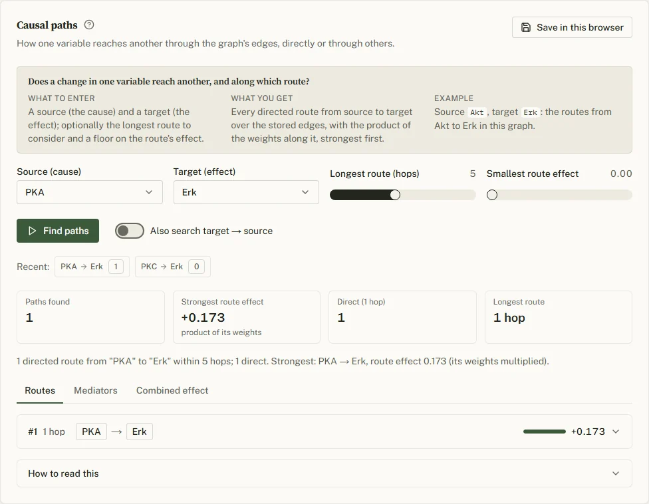Viewport: 649px width, 504px height.
Task: Click the Longest route (hops) slider handle
Action: tap(395, 195)
